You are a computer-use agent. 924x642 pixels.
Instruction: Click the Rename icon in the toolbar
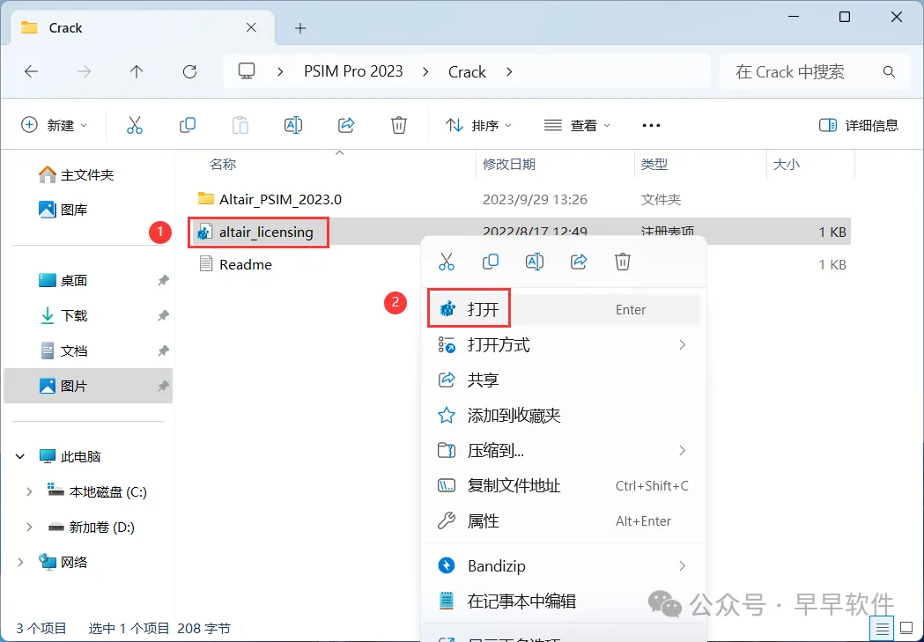(x=292, y=125)
